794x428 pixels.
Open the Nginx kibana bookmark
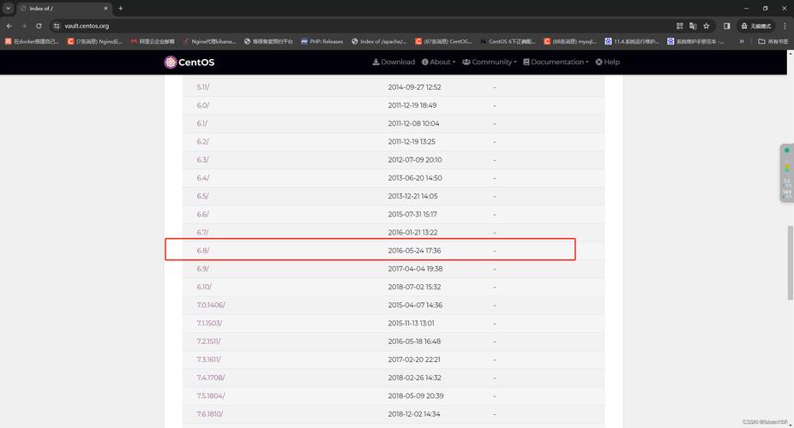[208, 41]
